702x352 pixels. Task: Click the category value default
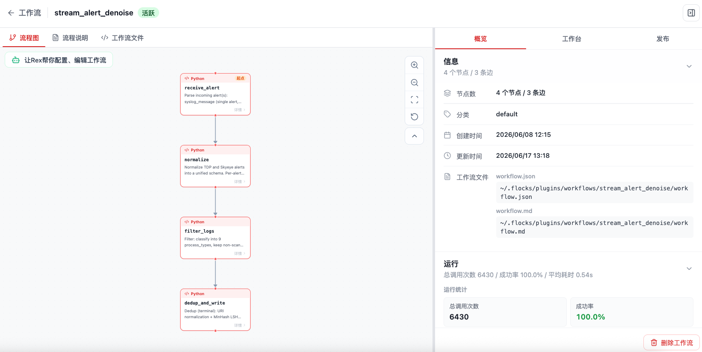[x=507, y=114]
